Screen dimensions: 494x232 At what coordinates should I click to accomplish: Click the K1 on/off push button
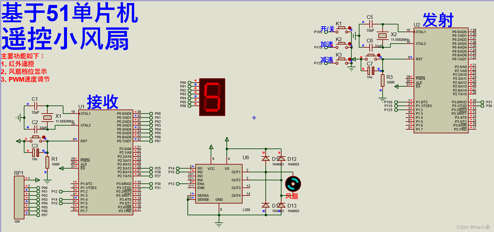[342, 30]
